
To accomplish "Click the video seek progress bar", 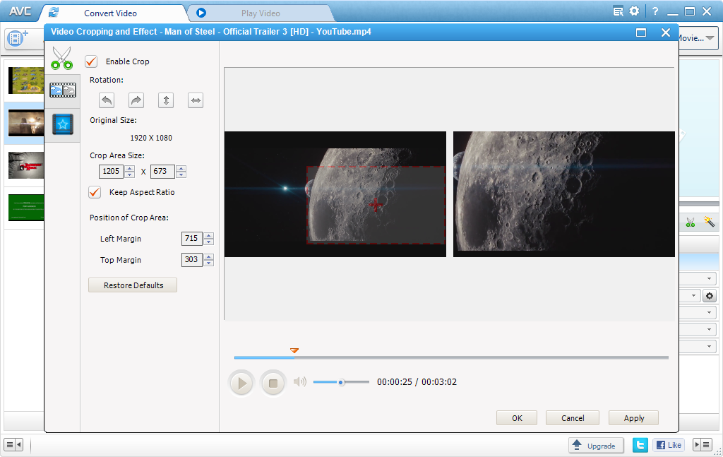I will (451, 357).
